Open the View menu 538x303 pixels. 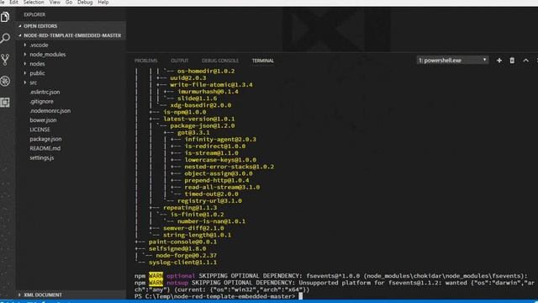(x=55, y=3)
